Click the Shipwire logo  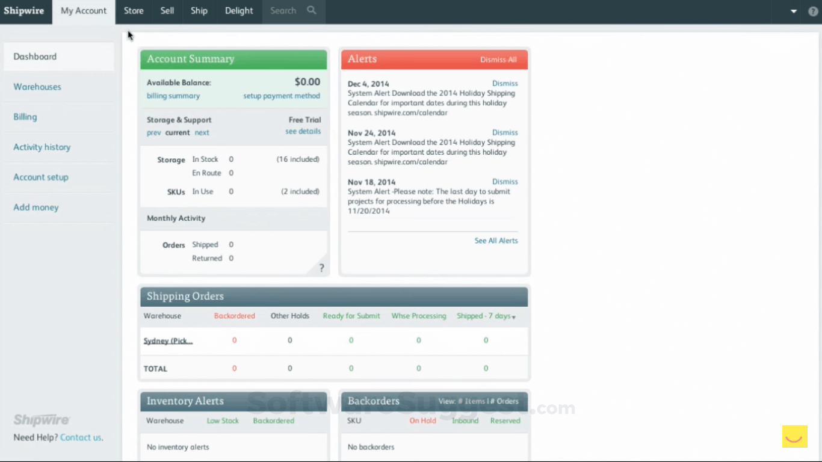pos(25,10)
